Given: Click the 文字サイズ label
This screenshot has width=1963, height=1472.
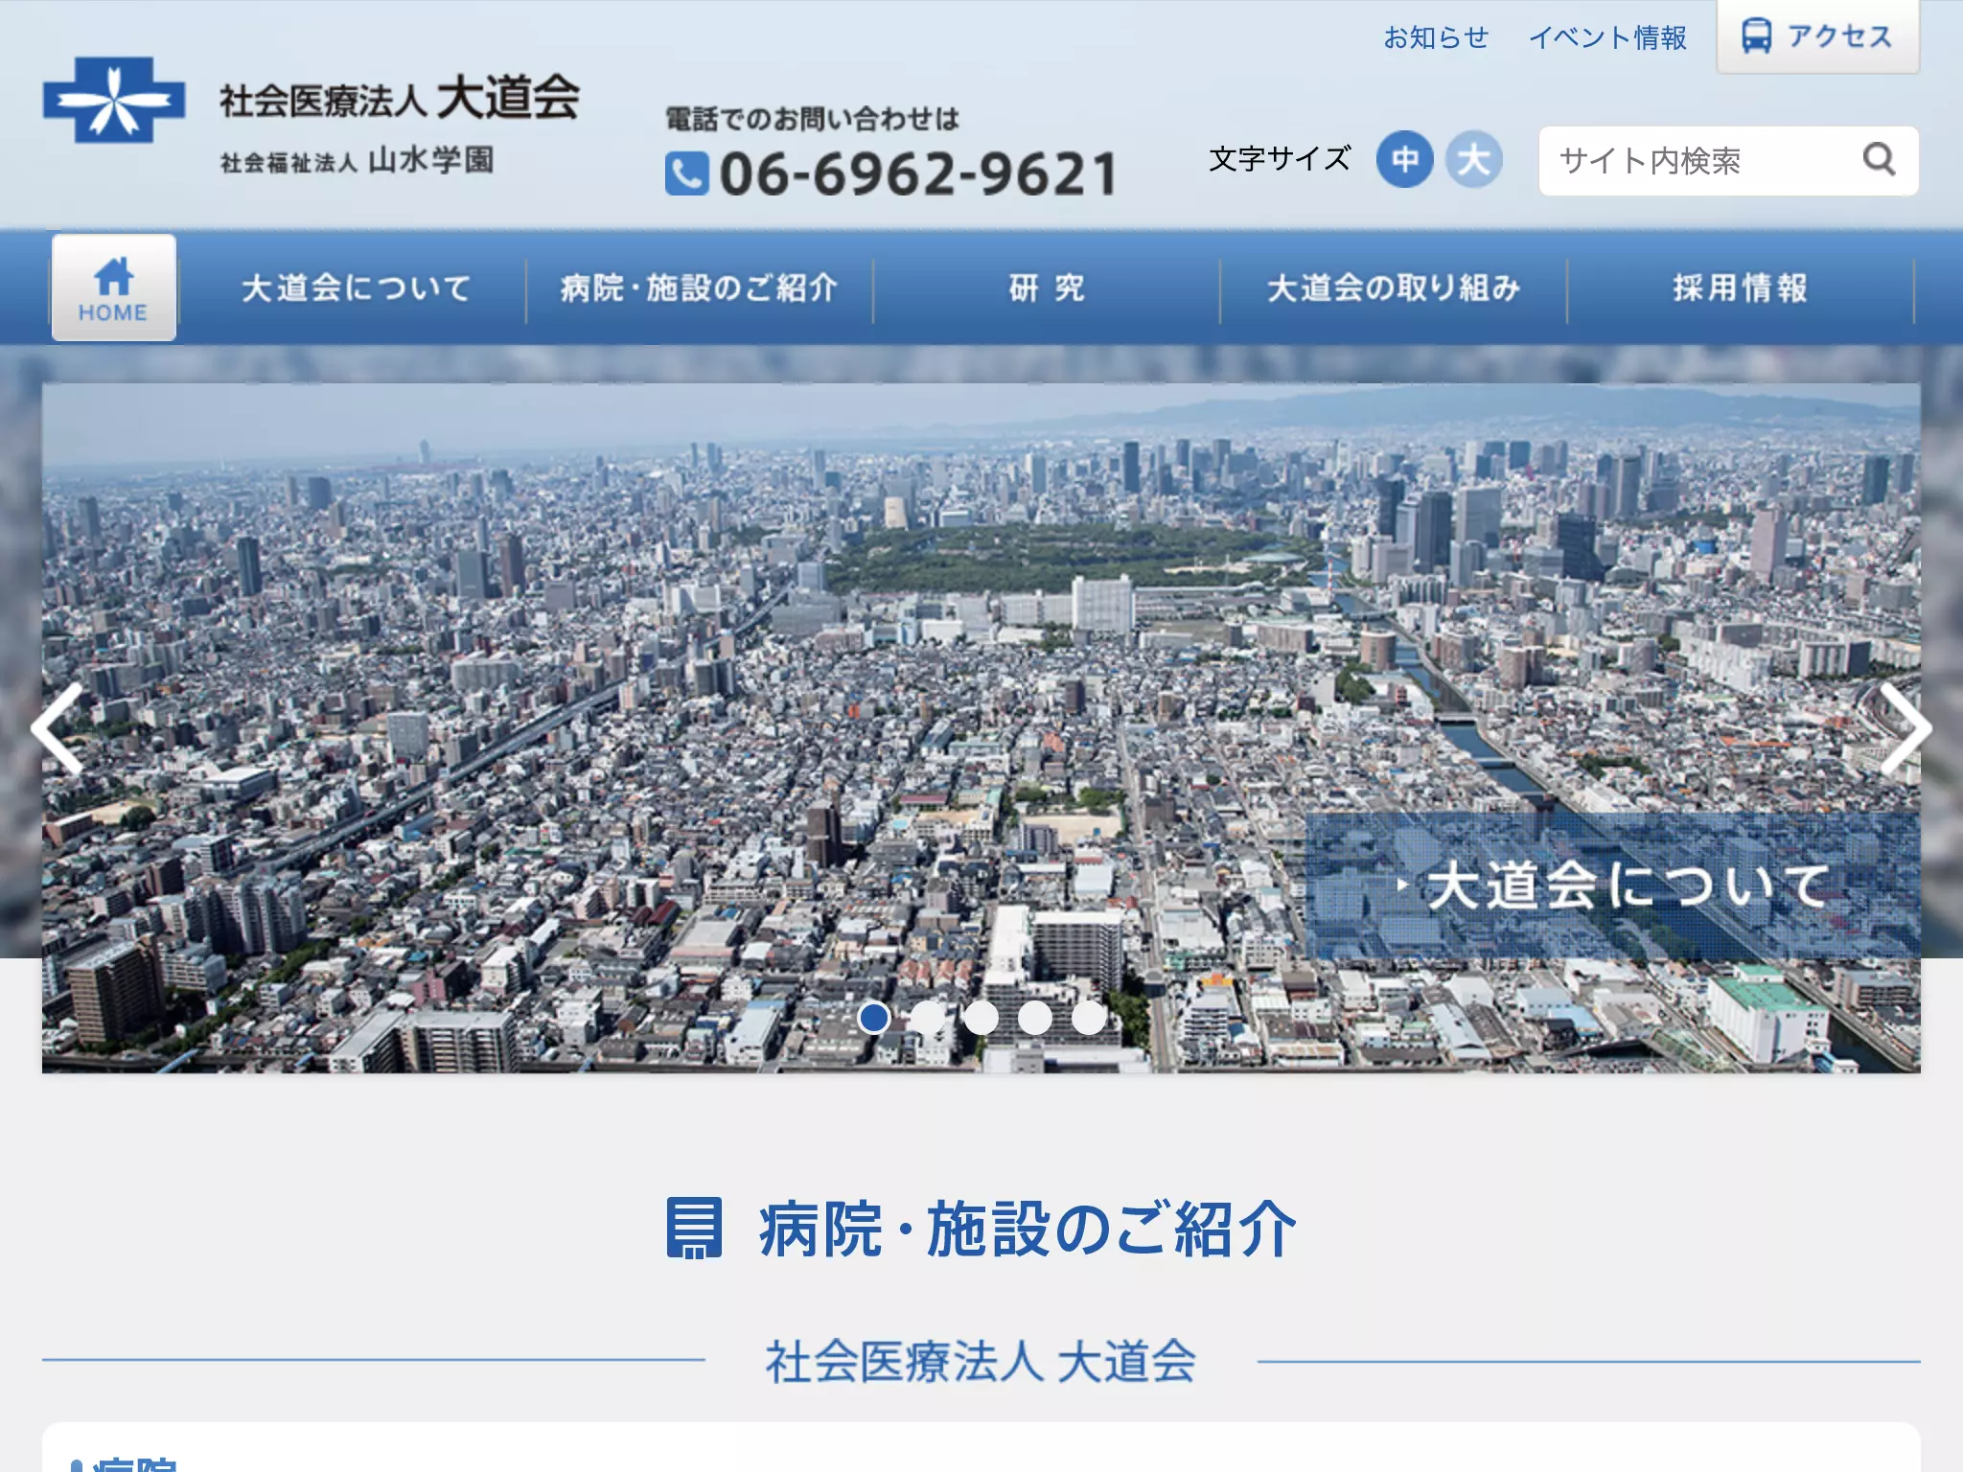Looking at the screenshot, I should [1280, 159].
